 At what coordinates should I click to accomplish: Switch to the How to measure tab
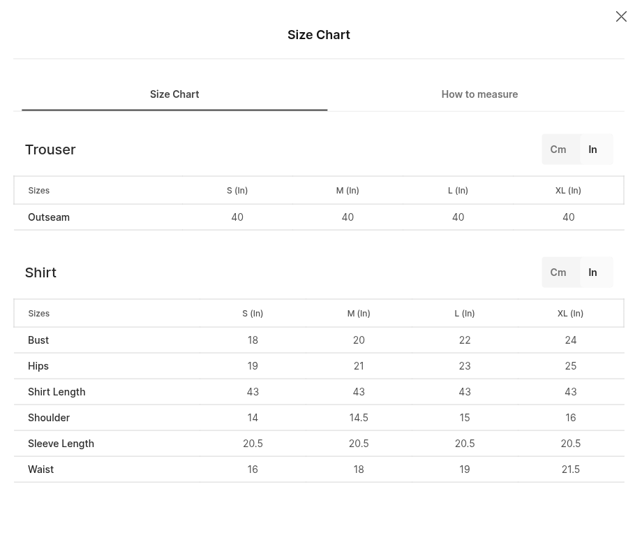click(x=479, y=94)
